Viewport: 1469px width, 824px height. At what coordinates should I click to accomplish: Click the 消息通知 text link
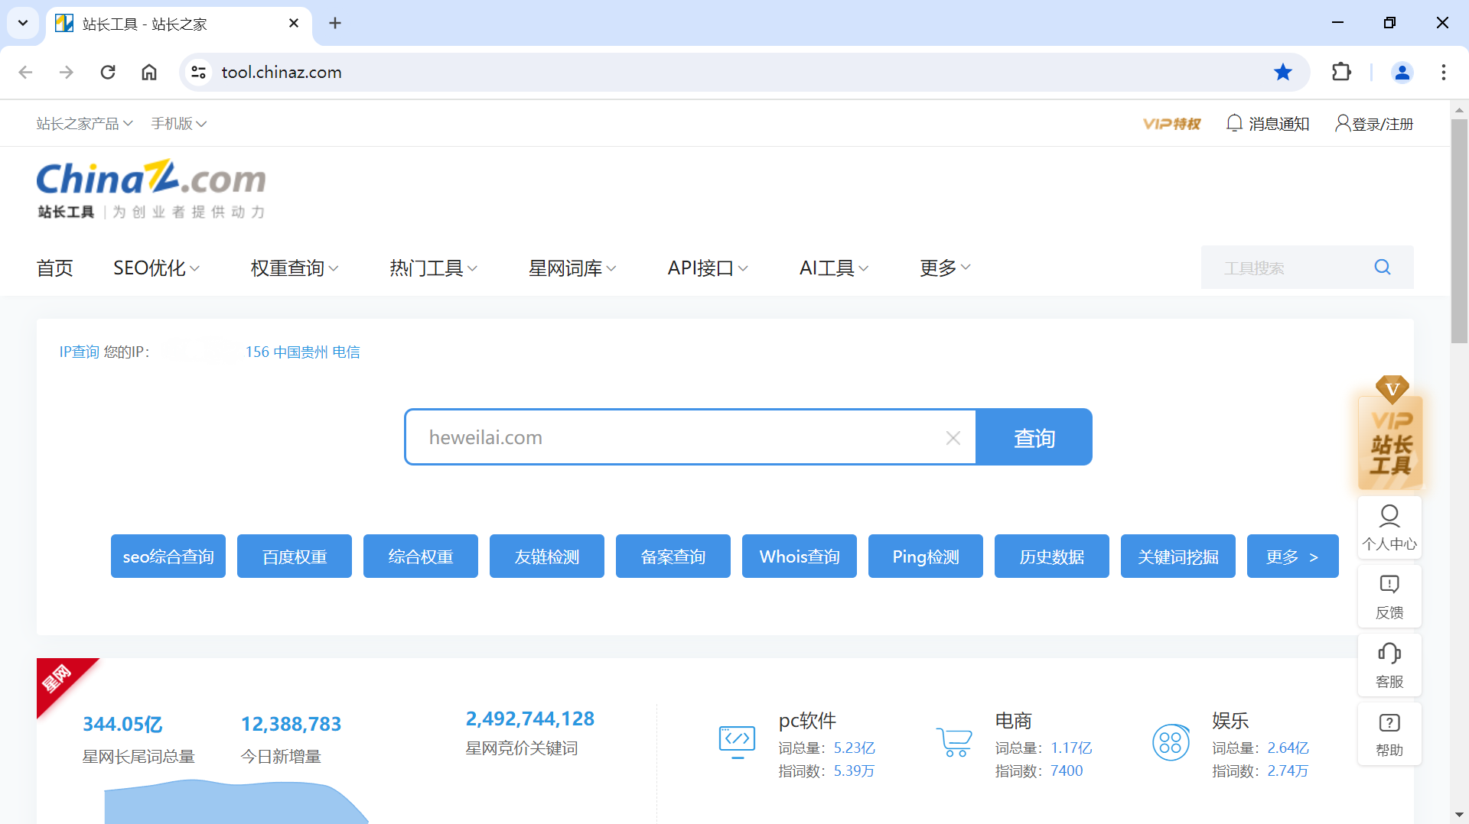pyautogui.click(x=1279, y=124)
